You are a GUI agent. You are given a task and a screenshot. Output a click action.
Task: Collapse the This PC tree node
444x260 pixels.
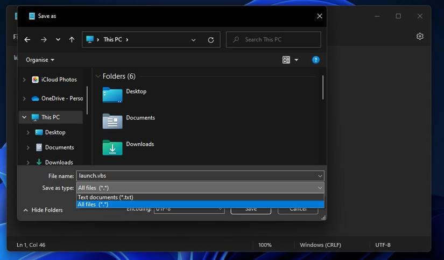click(x=24, y=117)
